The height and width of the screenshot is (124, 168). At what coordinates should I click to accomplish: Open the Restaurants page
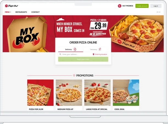(21, 12)
